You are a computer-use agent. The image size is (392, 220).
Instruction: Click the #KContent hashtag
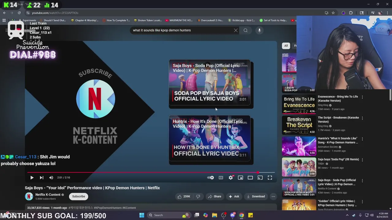[x=129, y=208]
